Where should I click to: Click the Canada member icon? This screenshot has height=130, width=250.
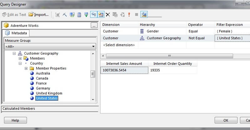pyautogui.click(x=32, y=78)
